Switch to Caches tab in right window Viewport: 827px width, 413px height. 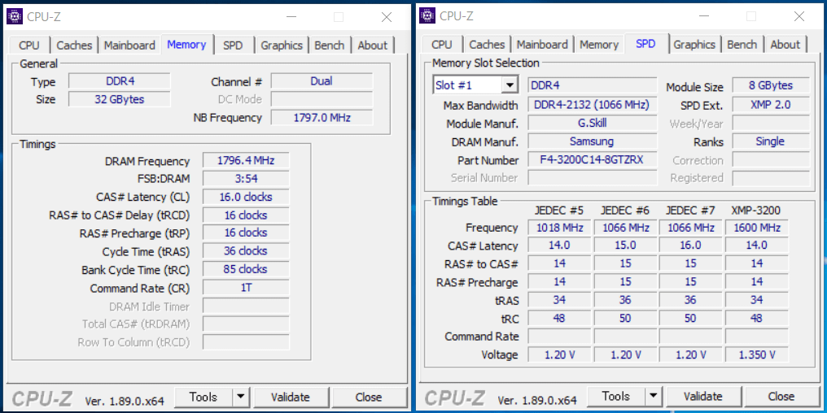pos(487,45)
